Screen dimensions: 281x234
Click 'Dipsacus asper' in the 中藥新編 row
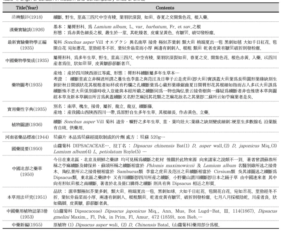click(x=91, y=225)
